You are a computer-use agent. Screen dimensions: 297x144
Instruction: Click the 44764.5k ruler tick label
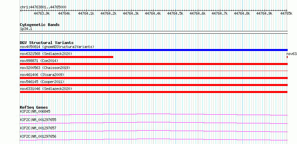[176, 13]
